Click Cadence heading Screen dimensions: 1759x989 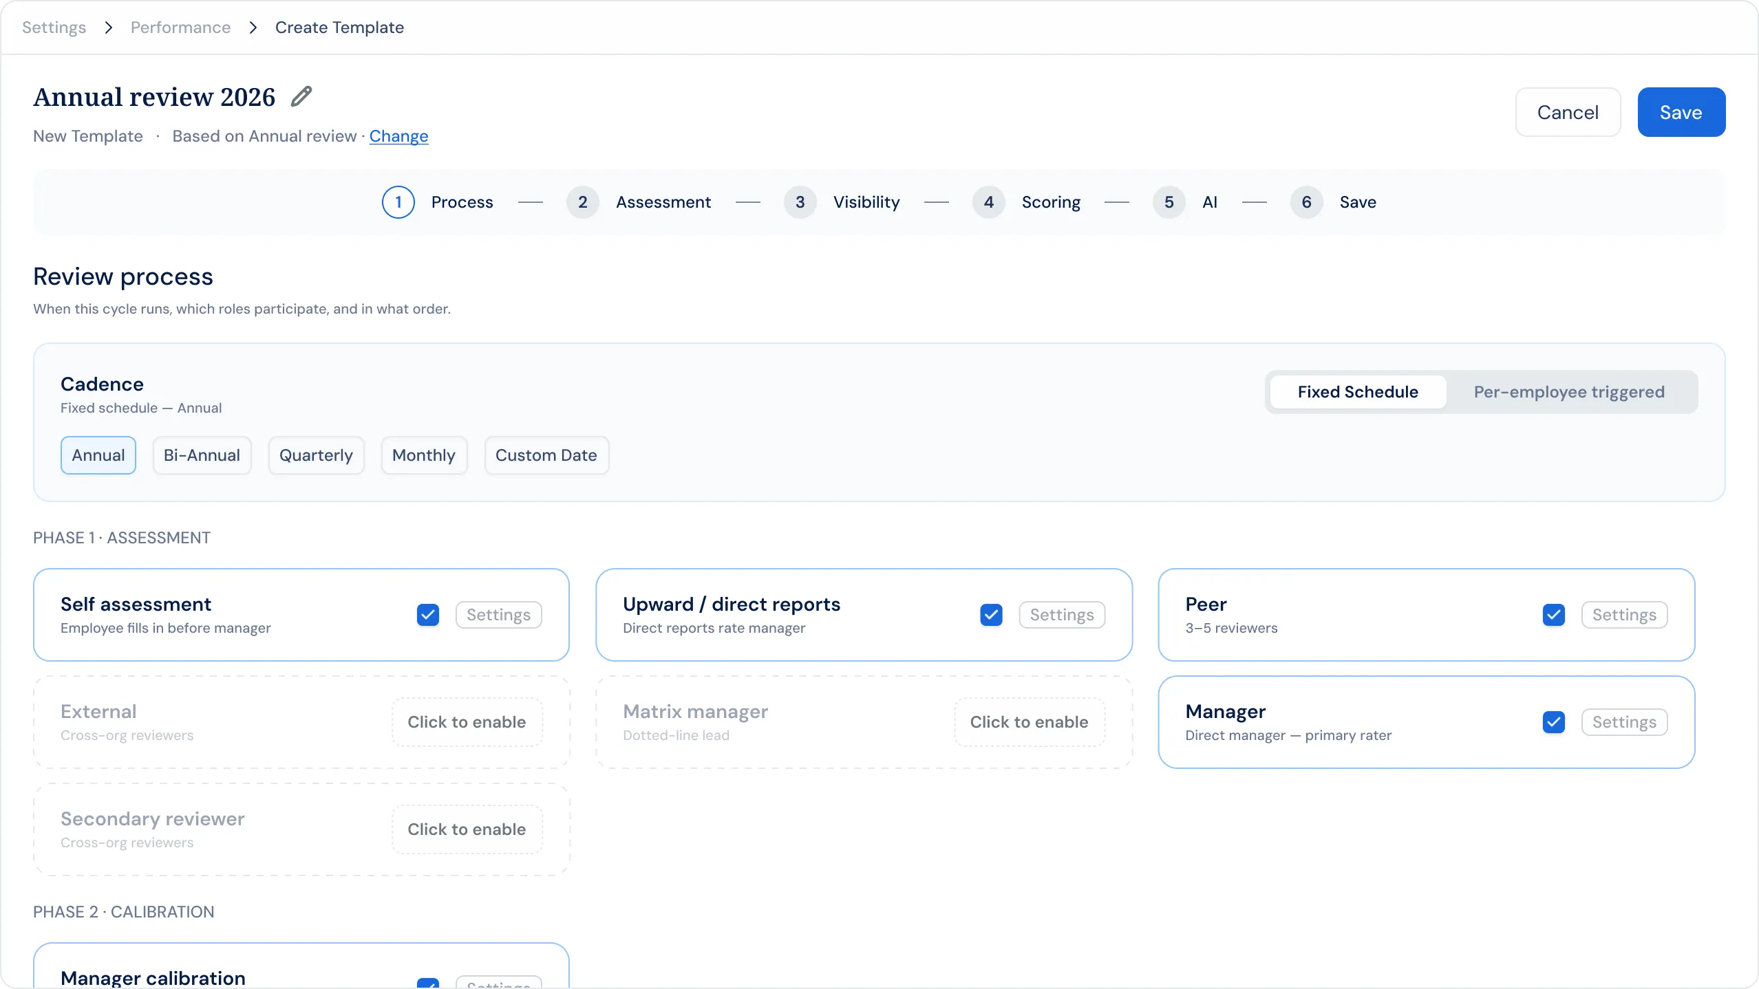[103, 384]
